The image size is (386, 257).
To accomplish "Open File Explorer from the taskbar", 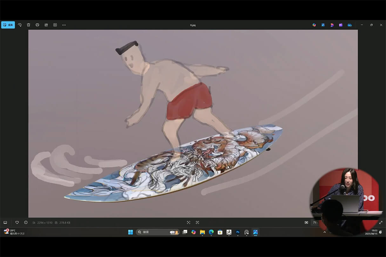I will point(202,232).
